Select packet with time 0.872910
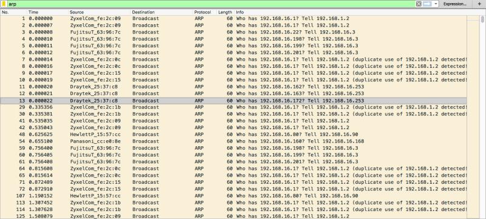Image resolution: width=486 pixels, height=219 pixels. [233, 189]
